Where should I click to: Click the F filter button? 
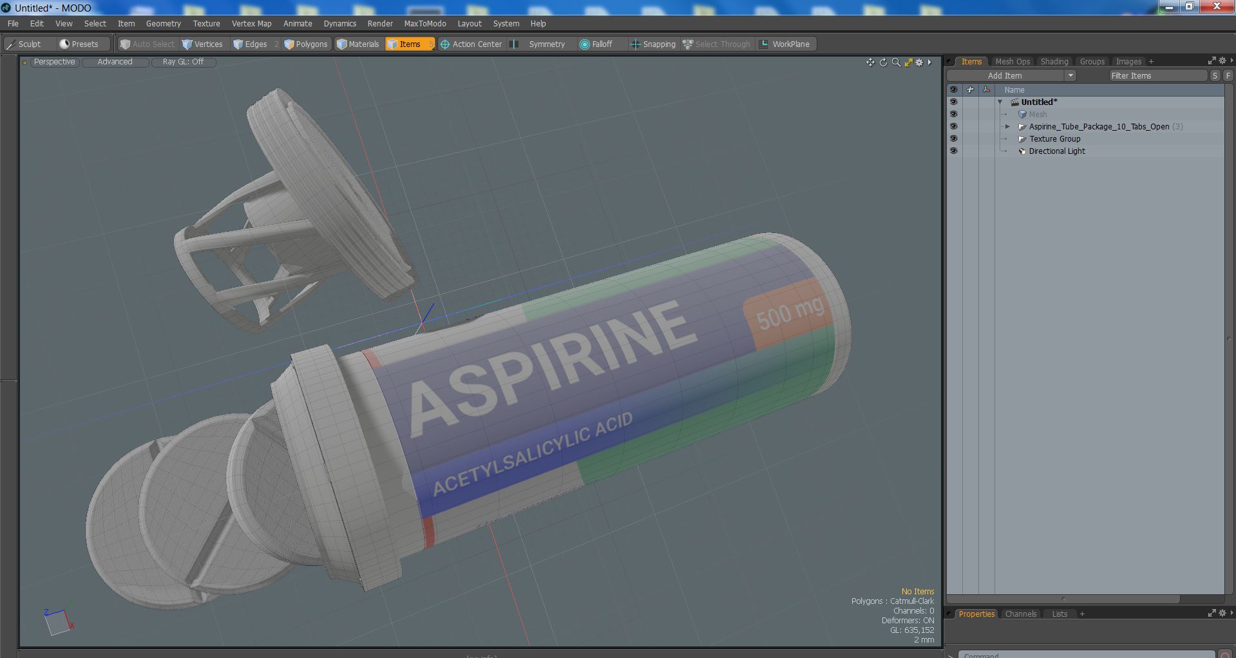pos(1228,75)
